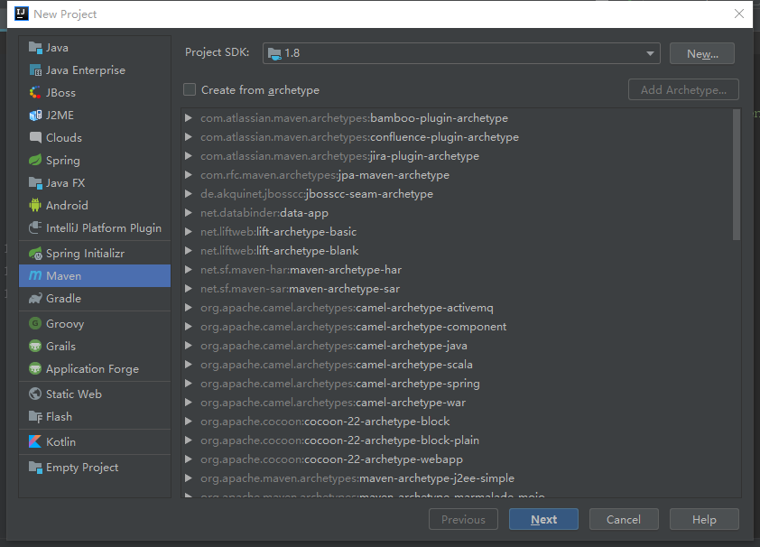Enable Create from archetype checkbox
Screen dimensions: 760x547
[x=190, y=89]
